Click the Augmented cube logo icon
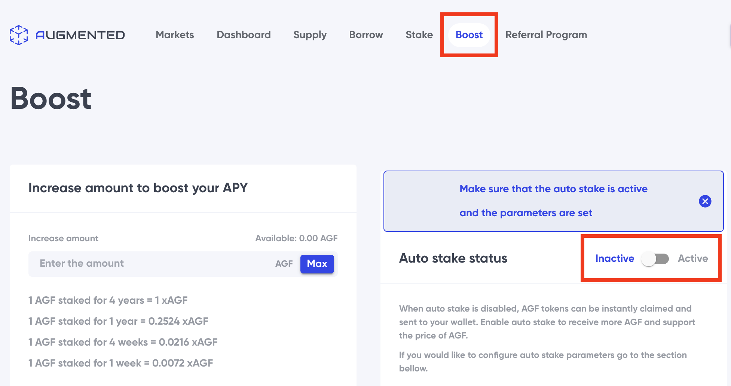The image size is (731, 386). click(18, 35)
